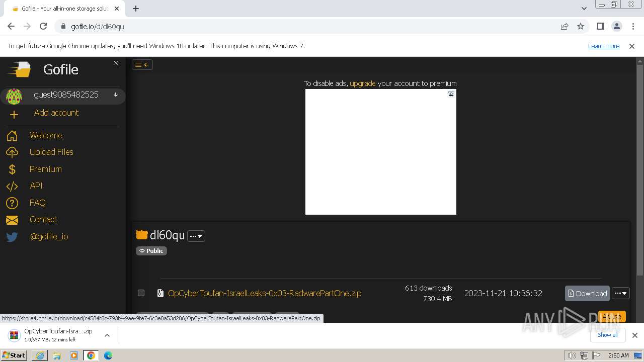644x362 pixels.
Task: Open the @gofile_io Twitter link
Action: click(49, 236)
